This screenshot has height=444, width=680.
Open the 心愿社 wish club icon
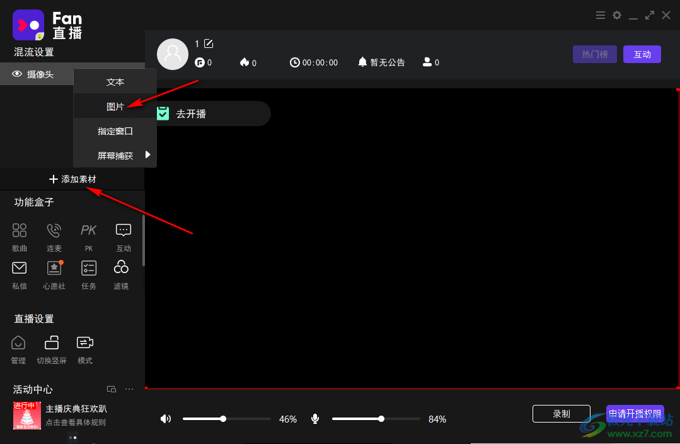click(54, 268)
